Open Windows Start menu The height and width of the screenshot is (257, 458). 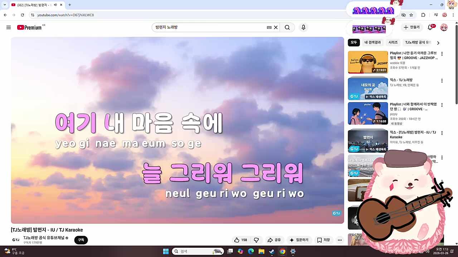pos(166,251)
